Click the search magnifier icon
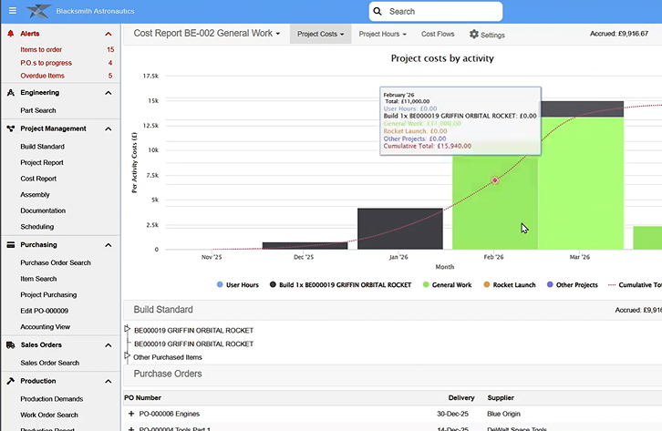Viewport: 662px width, 431px height. pyautogui.click(x=378, y=11)
